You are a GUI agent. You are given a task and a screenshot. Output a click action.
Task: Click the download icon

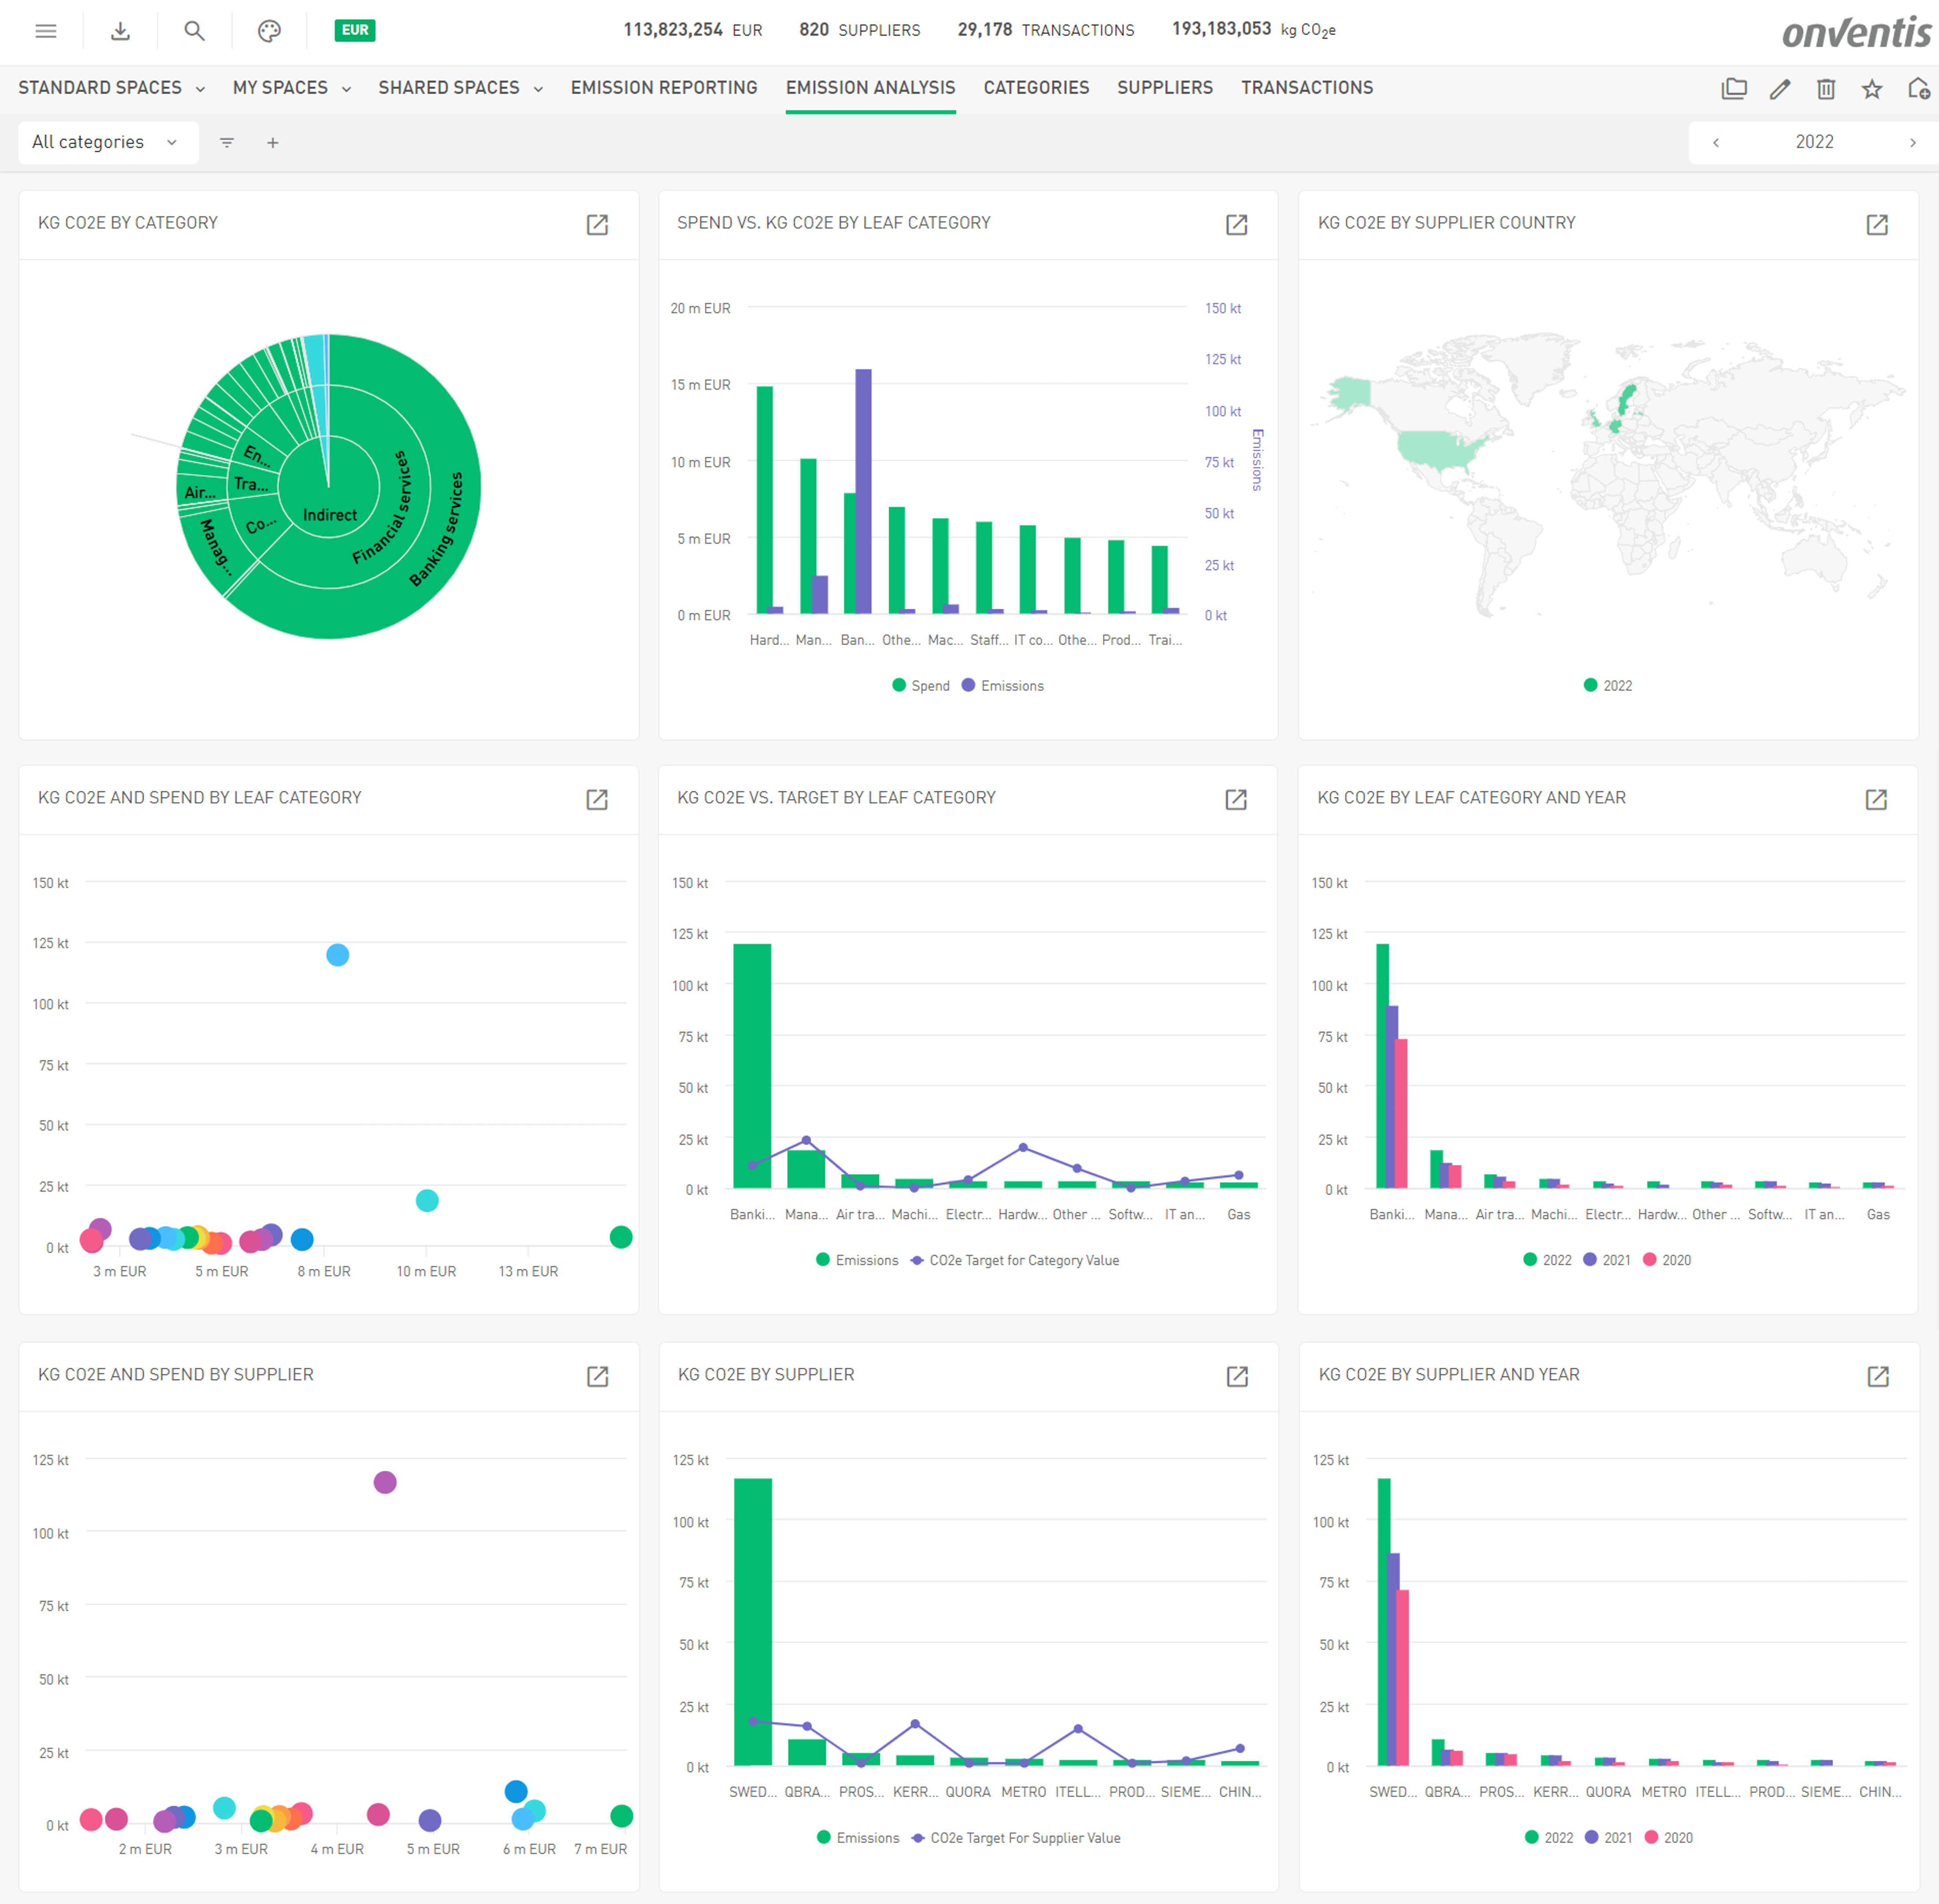point(120,31)
